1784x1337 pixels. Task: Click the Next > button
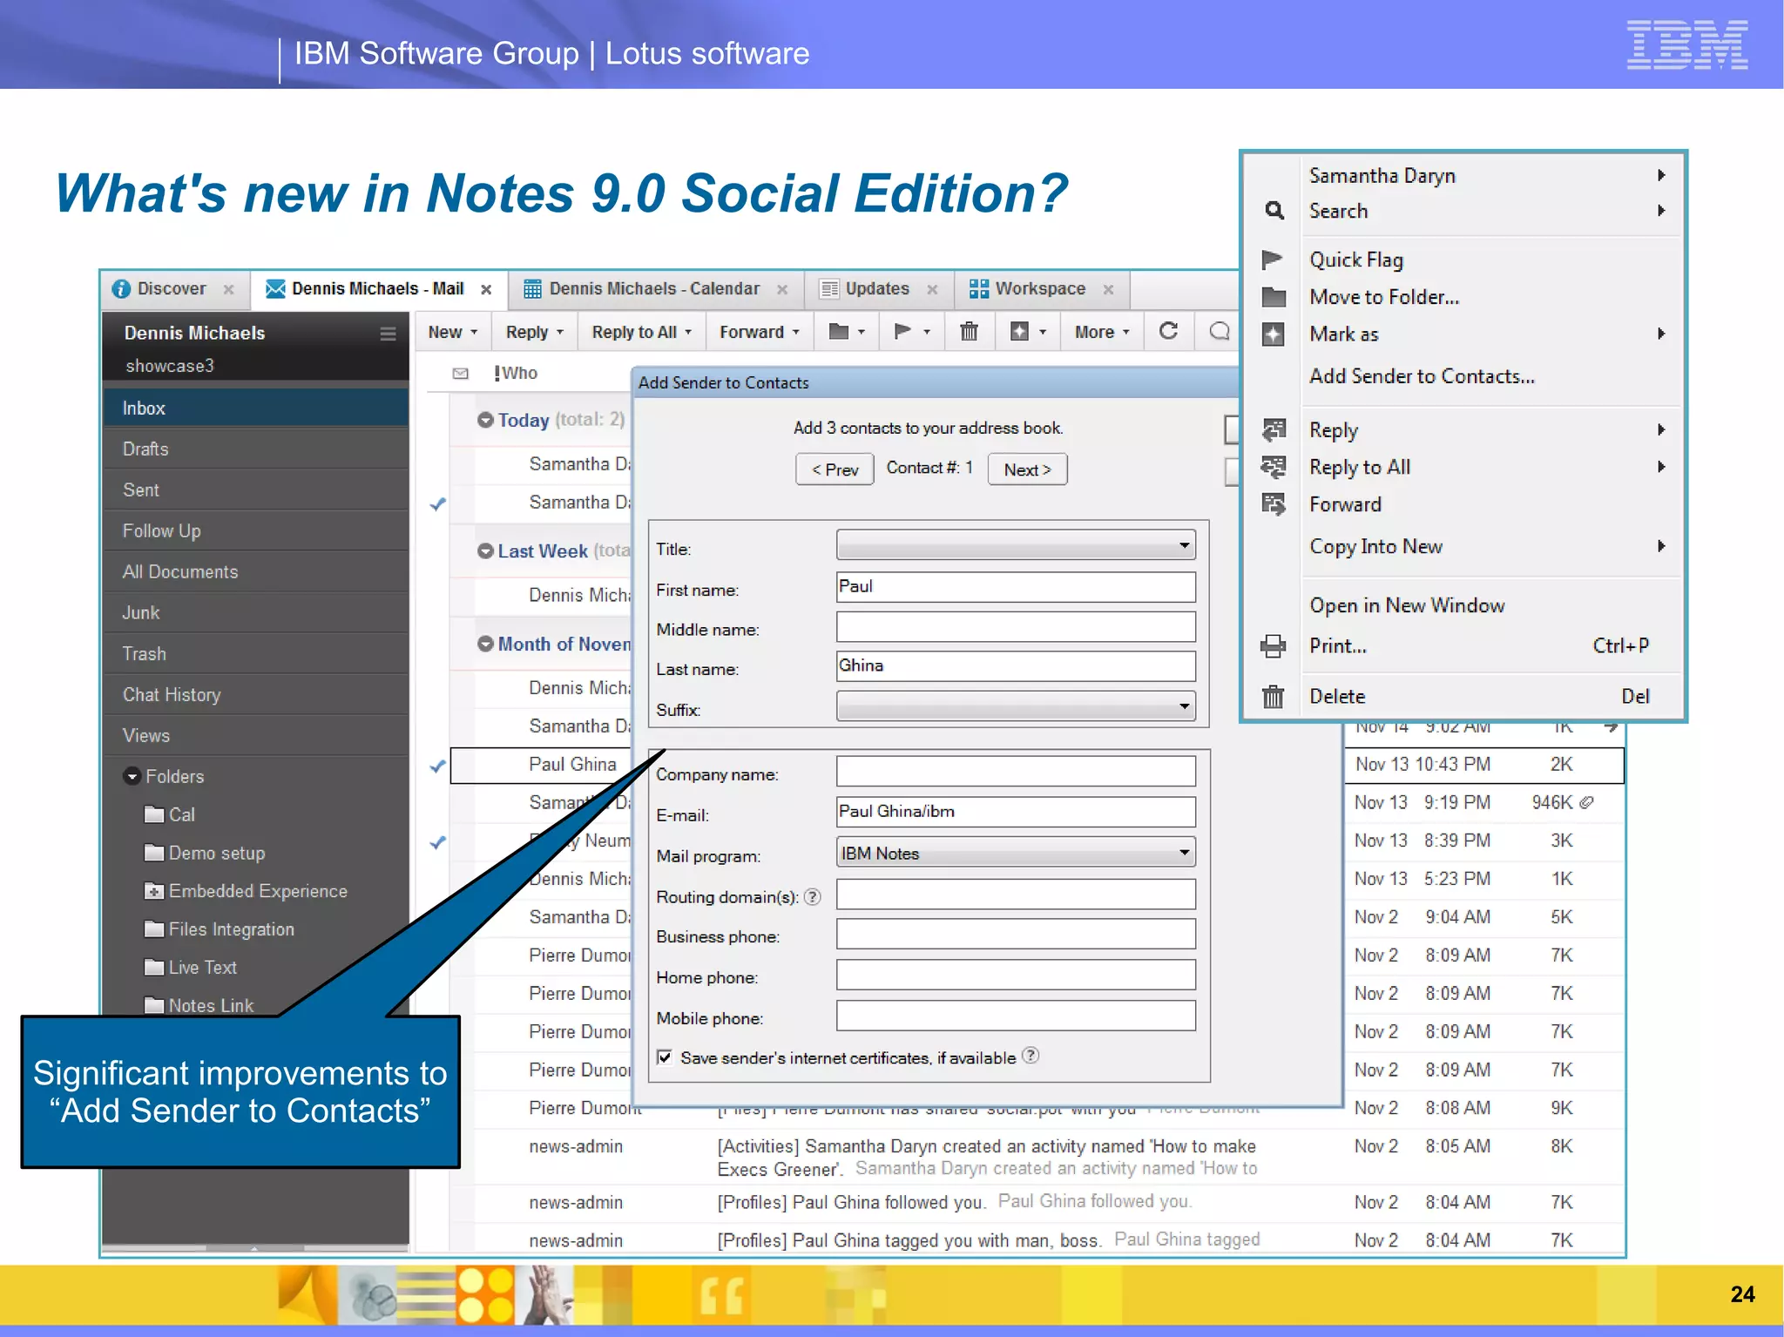1027,469
